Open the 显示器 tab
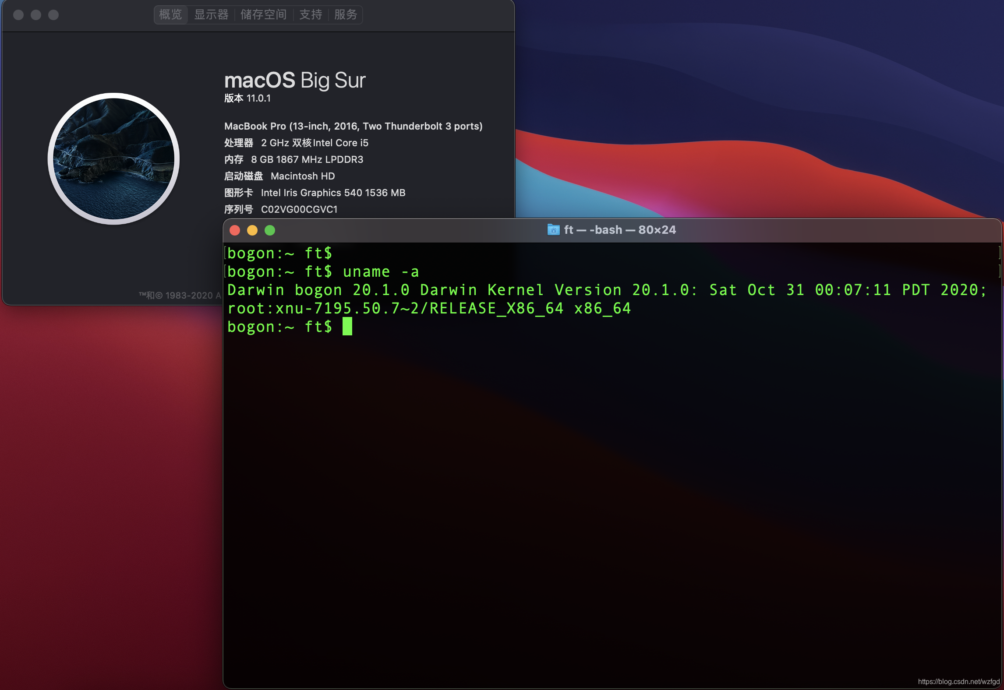This screenshot has height=690, width=1004. pyautogui.click(x=211, y=14)
